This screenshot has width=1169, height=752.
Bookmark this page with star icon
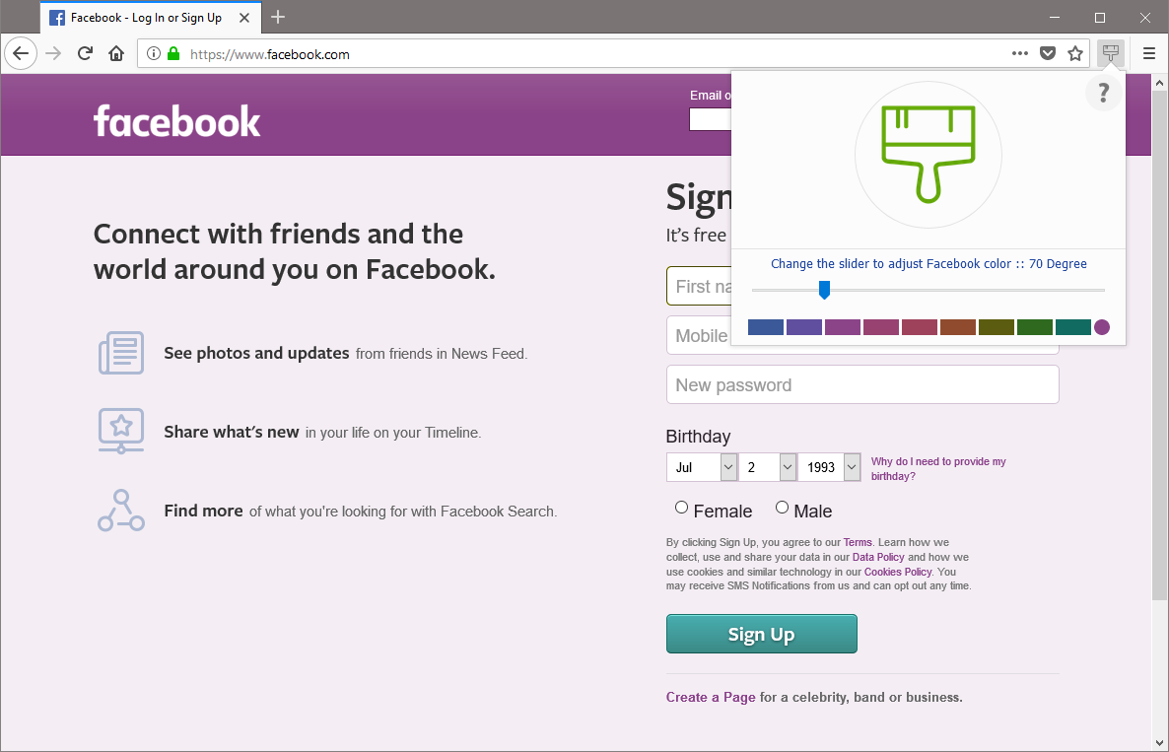point(1075,54)
